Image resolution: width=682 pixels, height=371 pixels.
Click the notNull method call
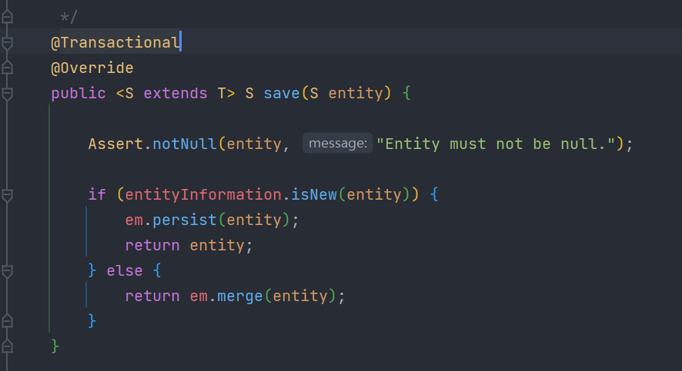(185, 144)
